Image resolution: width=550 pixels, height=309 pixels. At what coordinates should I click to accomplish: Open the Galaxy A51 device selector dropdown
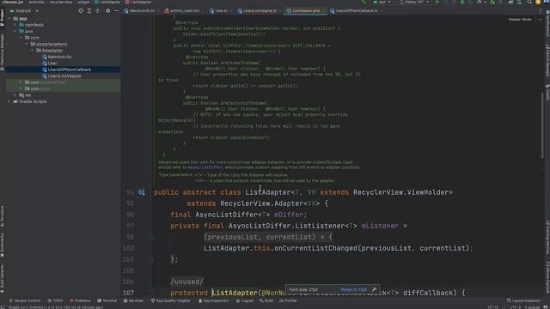point(414,2)
